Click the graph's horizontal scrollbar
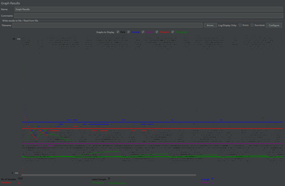 (109, 175)
